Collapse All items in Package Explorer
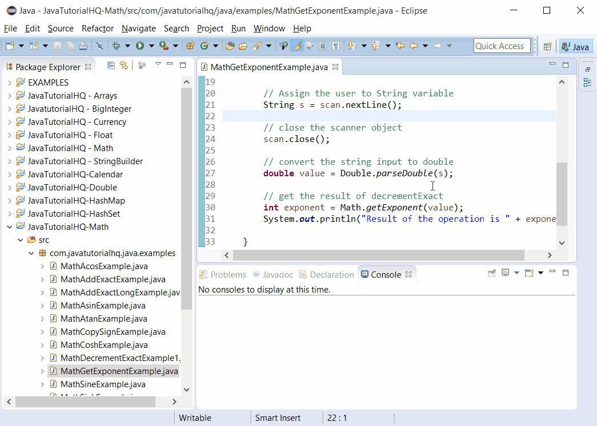597x426 pixels. (x=111, y=65)
